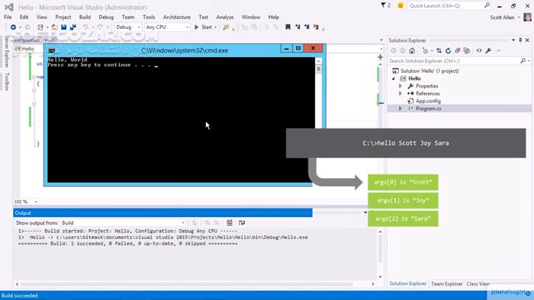Toggle Word Wrap in the Output toolbar
This screenshot has height=300, width=534.
click(242, 222)
